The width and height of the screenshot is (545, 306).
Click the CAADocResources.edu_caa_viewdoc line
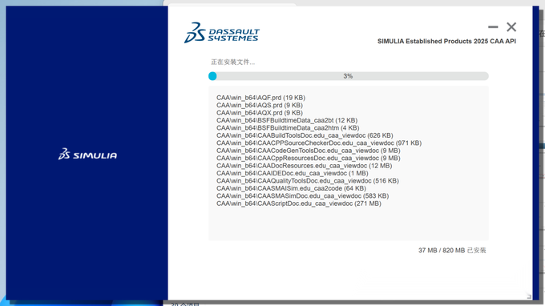[x=304, y=166]
